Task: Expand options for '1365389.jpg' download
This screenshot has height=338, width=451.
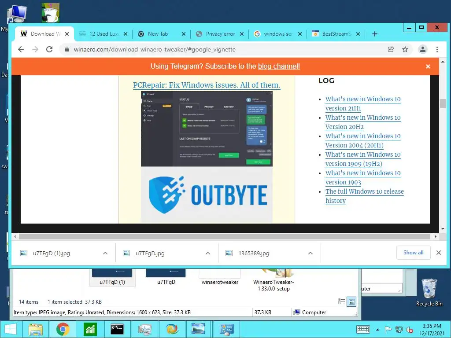Action: coord(311,253)
